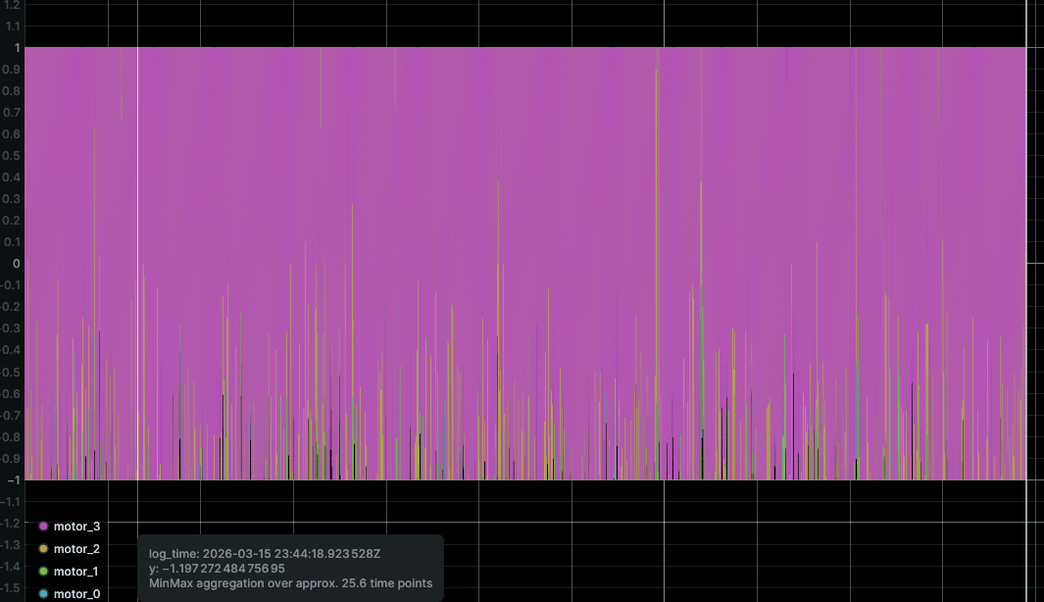Click the yellow motor_2 series indicator
Viewport: 1044px width, 602px height.
pos(43,549)
